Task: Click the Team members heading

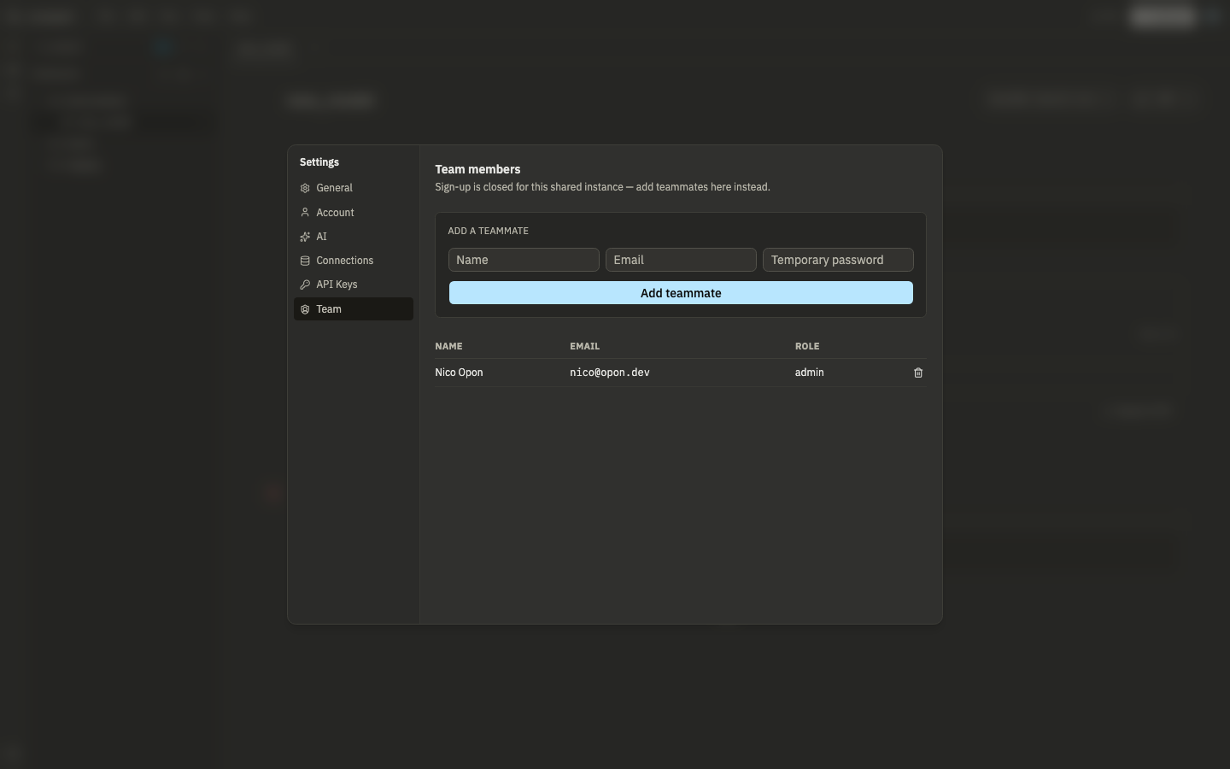Action: [x=477, y=169]
